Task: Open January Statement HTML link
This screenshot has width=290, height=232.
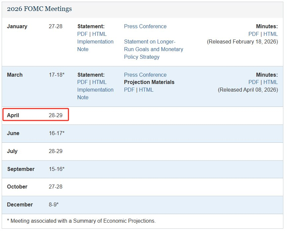Action: (x=99, y=34)
